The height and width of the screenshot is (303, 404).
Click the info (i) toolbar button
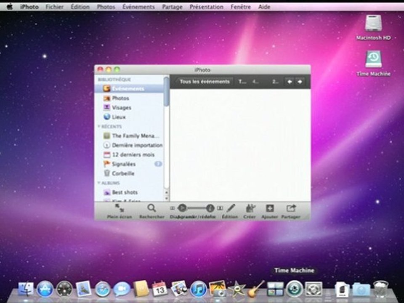tap(210, 208)
